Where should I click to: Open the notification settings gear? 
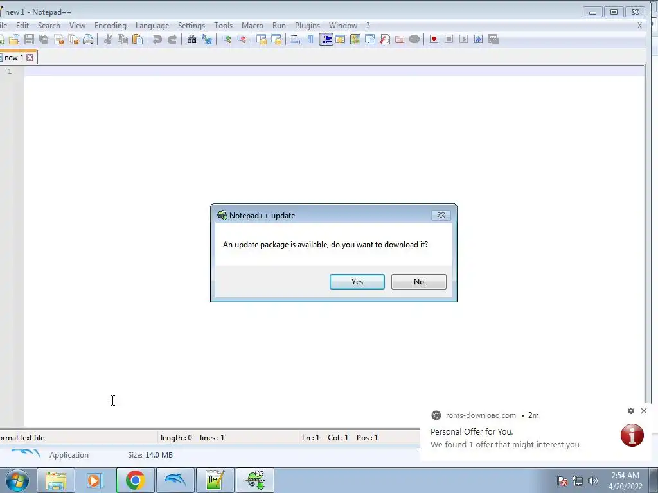pyautogui.click(x=631, y=411)
